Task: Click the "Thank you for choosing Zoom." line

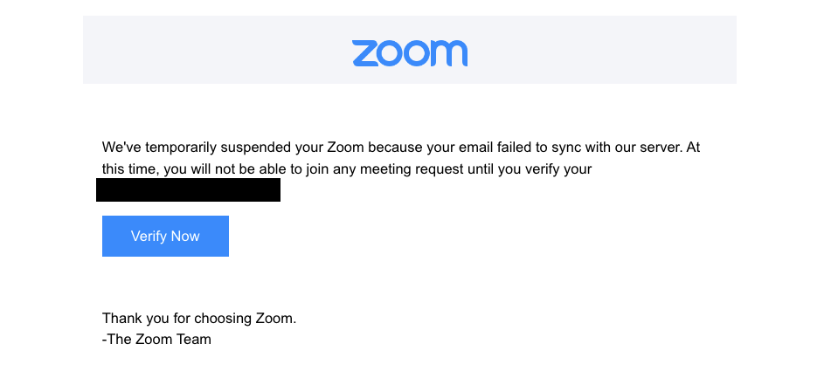Action: pos(199,318)
